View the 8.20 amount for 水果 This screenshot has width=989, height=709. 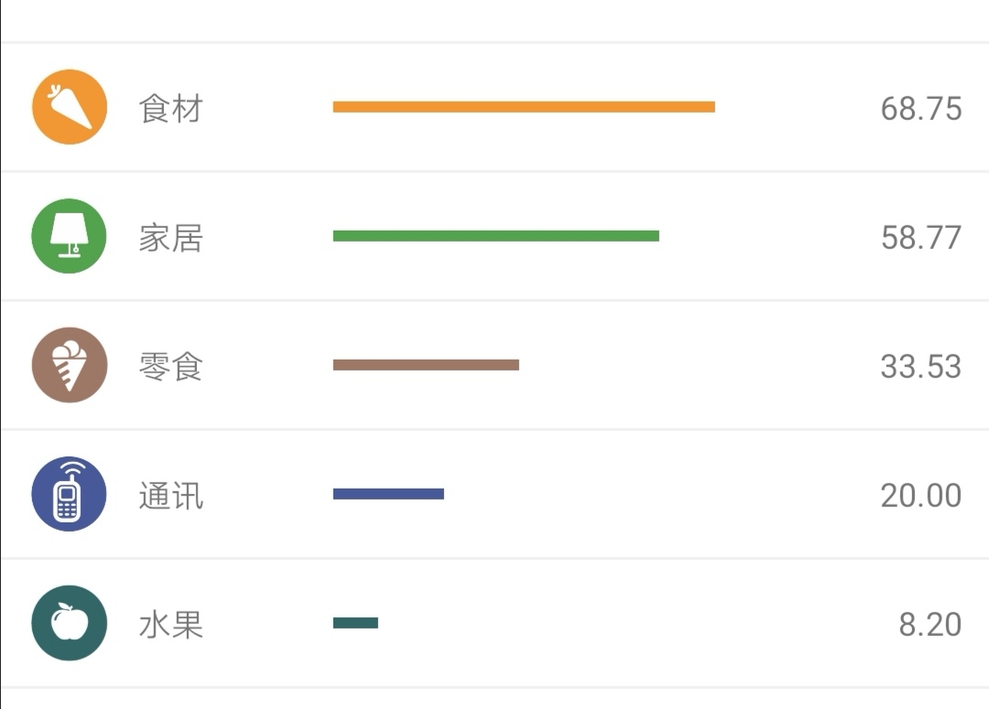(930, 625)
